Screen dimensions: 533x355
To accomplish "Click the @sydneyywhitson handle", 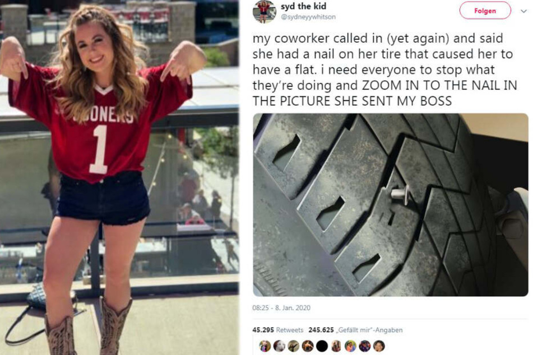I will click(x=308, y=17).
